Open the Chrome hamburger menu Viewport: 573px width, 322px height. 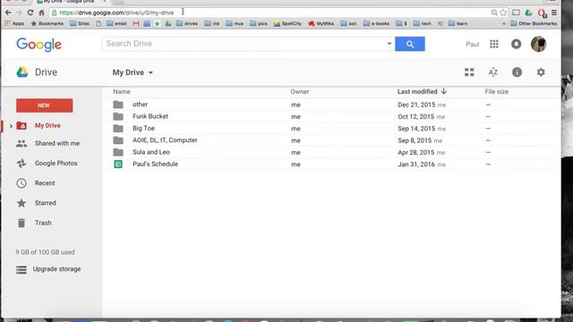click(554, 13)
